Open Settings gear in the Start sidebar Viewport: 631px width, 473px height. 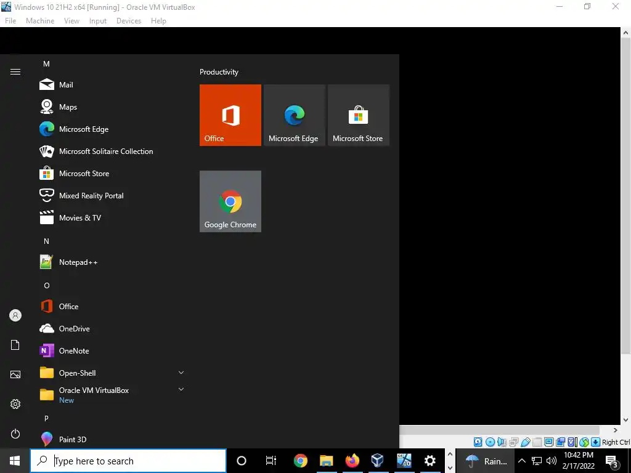click(15, 404)
